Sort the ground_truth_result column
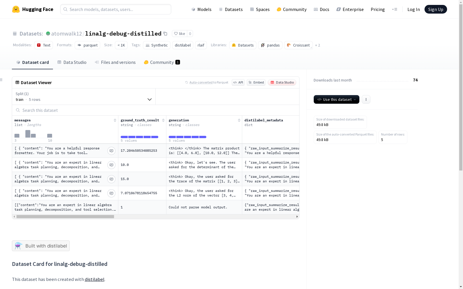Screen dimensions: 463x289 pyautogui.click(x=163, y=120)
